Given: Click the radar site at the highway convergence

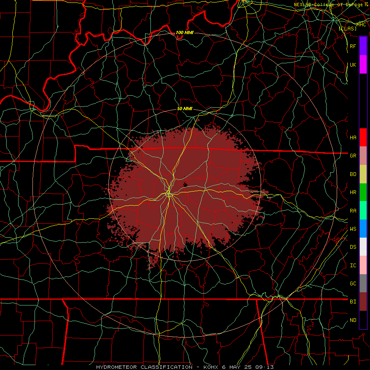Looking at the screenshot, I should coord(169,194).
